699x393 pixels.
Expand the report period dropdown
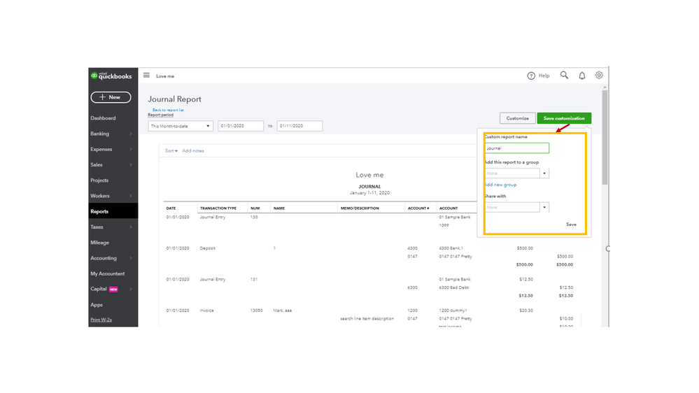click(181, 126)
